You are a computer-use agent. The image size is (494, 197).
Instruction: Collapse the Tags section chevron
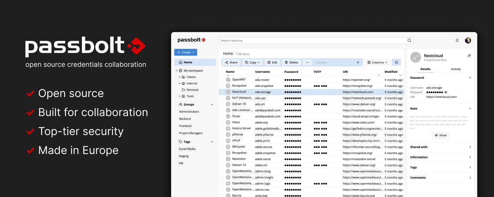(x=212, y=142)
